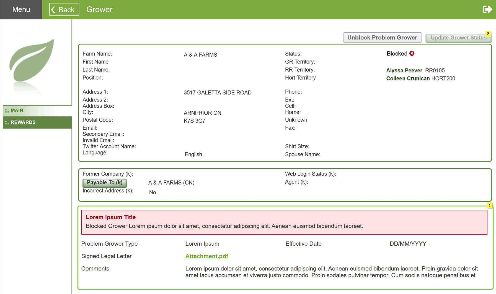
Task: Click the DD/MM/YYYY effective date value
Action: pyautogui.click(x=408, y=244)
